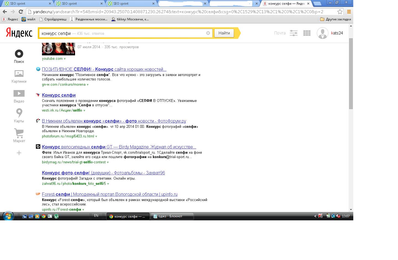Open search settings sliders icon
The image size is (398, 260).
[x=293, y=33]
